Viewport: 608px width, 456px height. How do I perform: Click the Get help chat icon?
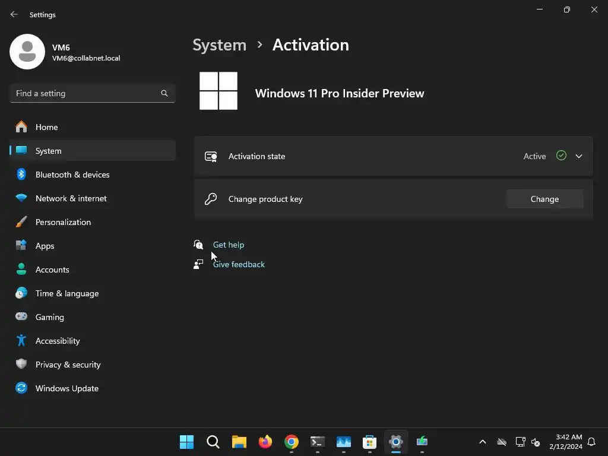click(198, 245)
